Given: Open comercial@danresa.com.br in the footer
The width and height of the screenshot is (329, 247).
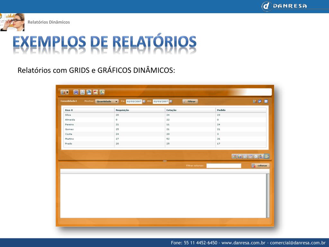Looking at the screenshot, I should (298, 243).
